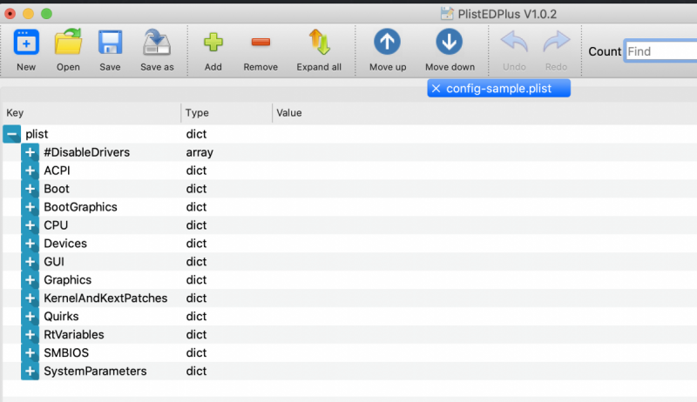Expand the CPU dict

(x=30, y=225)
